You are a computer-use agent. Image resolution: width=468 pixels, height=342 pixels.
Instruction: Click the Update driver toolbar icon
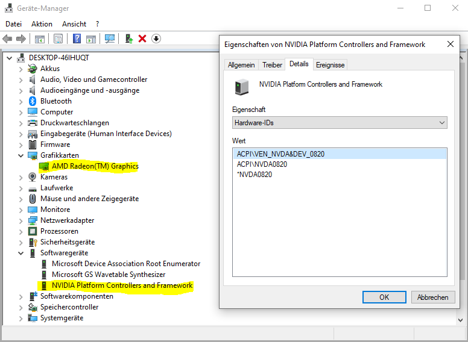tap(128, 39)
